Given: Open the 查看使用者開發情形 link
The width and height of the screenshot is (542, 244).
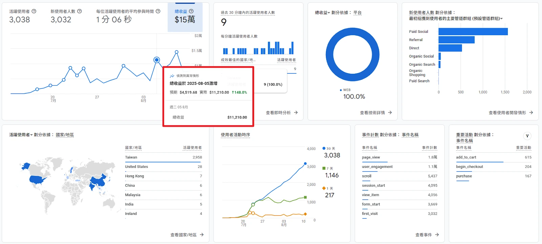Looking at the screenshot, I should click(x=507, y=113).
